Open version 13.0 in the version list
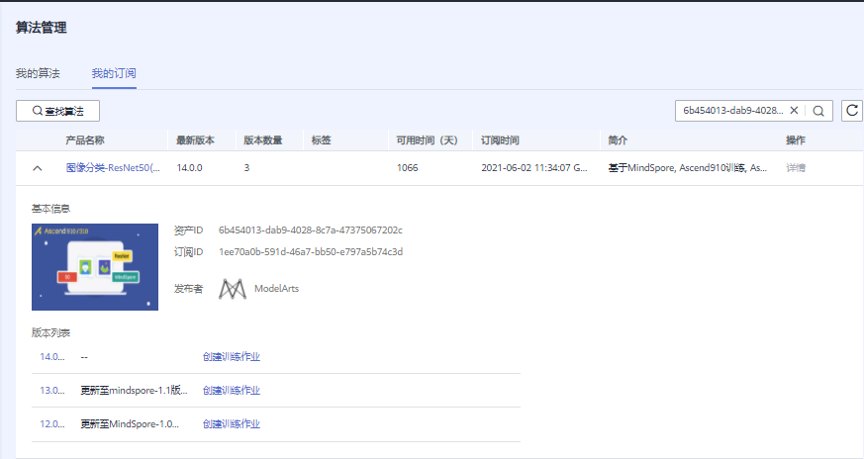 (x=51, y=390)
